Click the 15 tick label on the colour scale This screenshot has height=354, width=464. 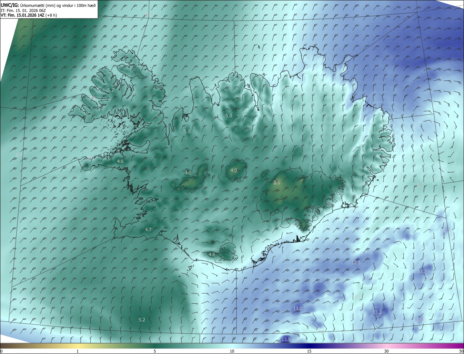tap(309, 351)
